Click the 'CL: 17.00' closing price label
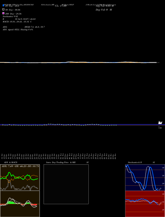Viewport: 165px width, 217px height. 61,6
